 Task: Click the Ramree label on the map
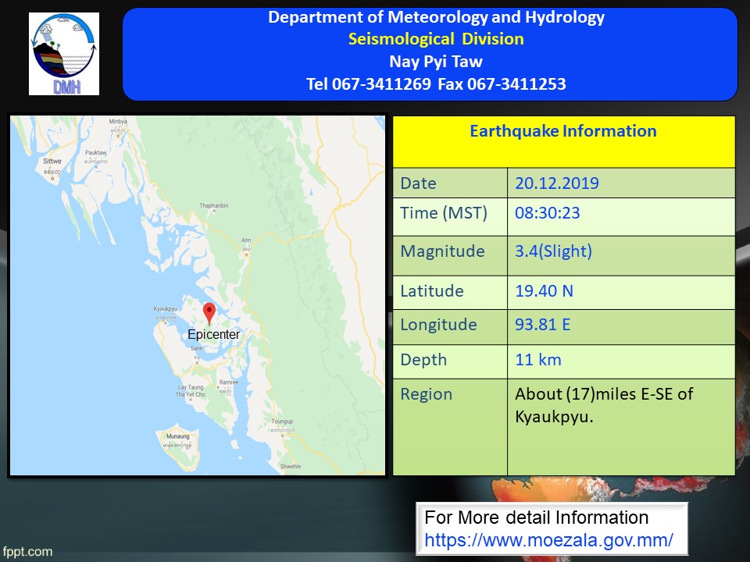click(228, 382)
